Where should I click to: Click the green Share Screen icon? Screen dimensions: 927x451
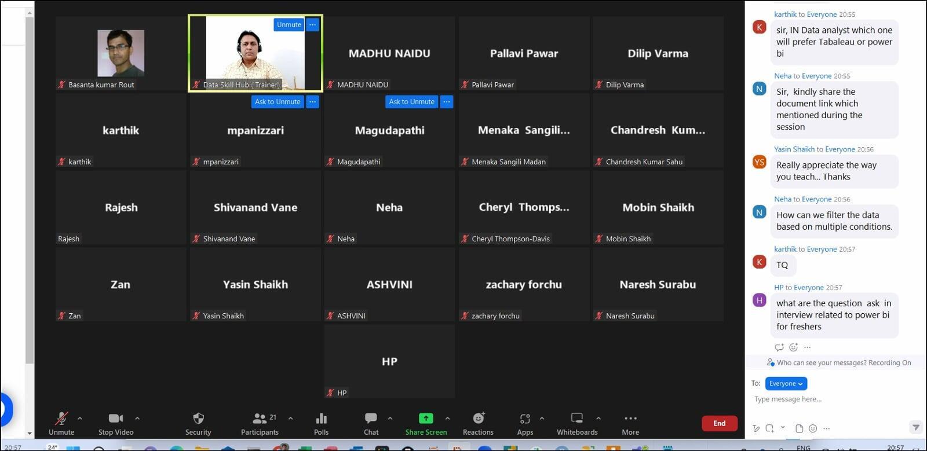(426, 419)
